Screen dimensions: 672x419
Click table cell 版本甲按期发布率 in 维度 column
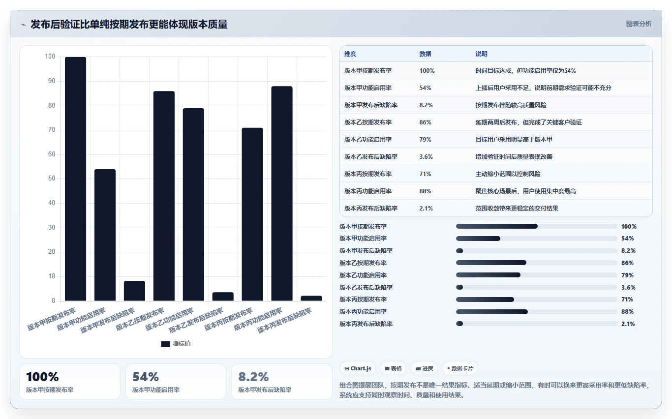[368, 71]
